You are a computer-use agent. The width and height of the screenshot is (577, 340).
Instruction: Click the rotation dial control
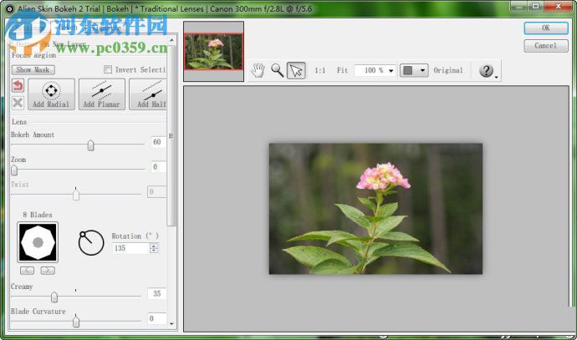click(x=91, y=242)
